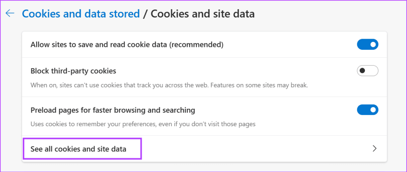Viewport: 407px width, 172px height.
Task: Select the Block third-party cookies label text
Action: pos(73,71)
